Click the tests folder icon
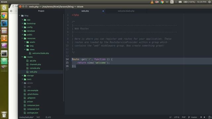This screenshot has width=212, height=119. point(25,79)
